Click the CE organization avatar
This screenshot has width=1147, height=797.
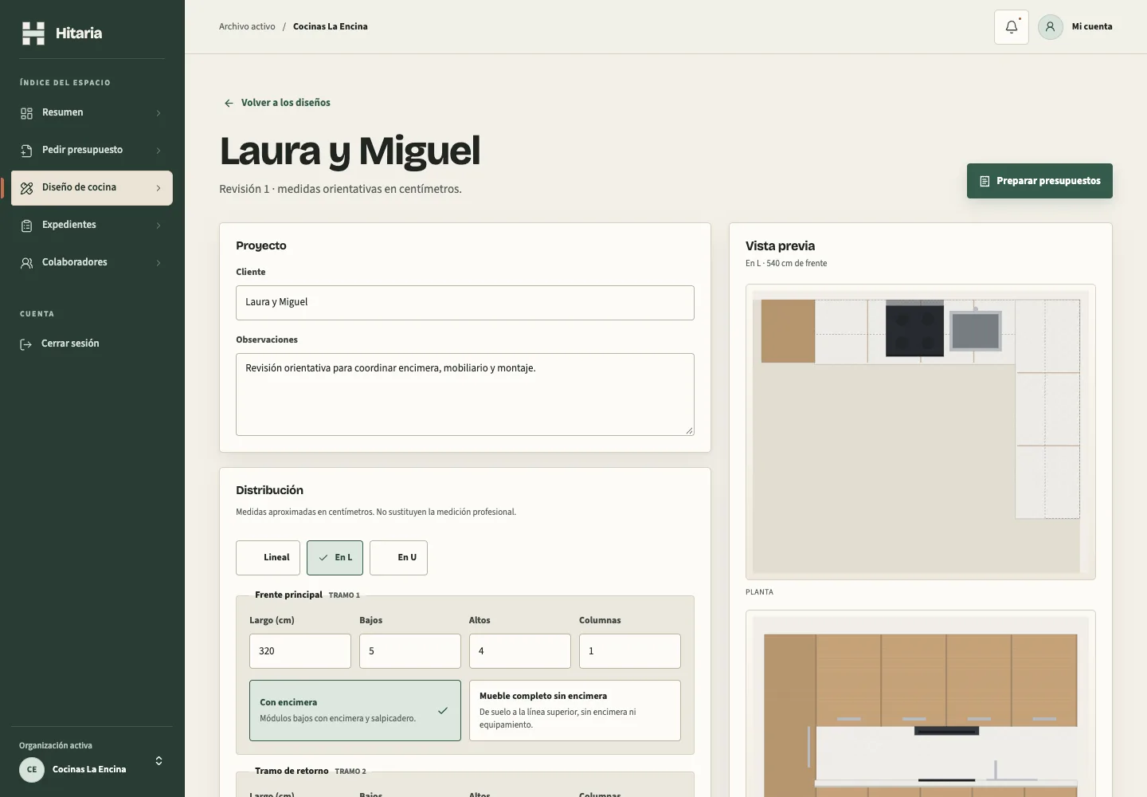pos(32,770)
